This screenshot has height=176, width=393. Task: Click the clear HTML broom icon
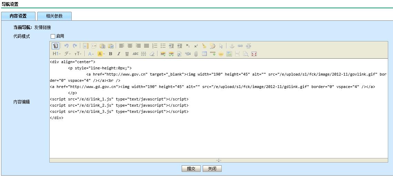point(204,46)
